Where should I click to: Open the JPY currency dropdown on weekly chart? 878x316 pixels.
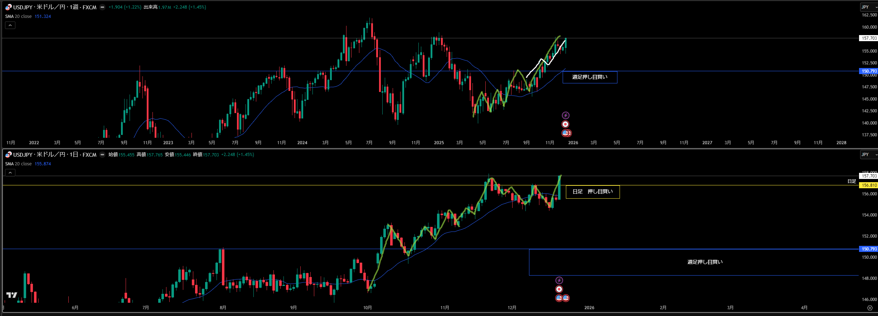pos(869,7)
